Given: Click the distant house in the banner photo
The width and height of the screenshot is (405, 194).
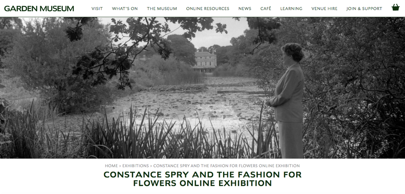Looking at the screenshot, I should [x=205, y=62].
